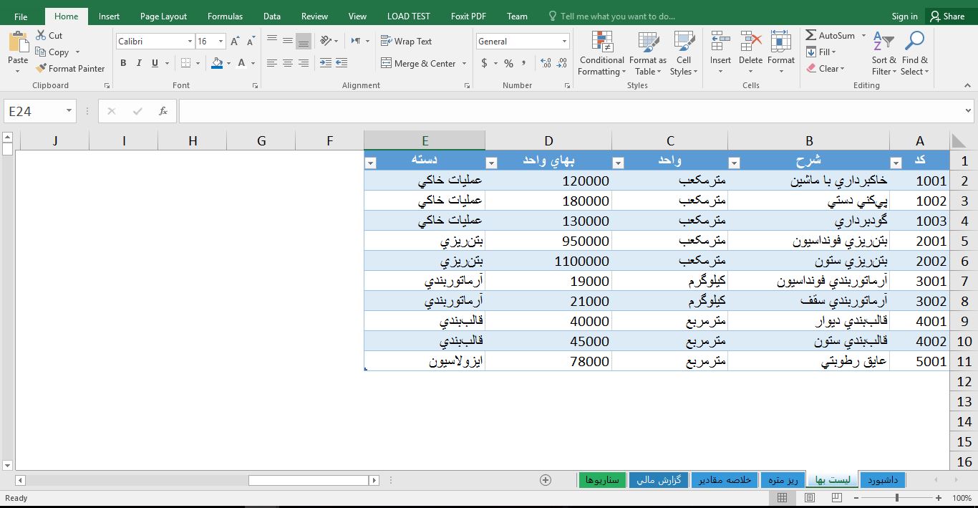Open filter dropdown for بهاي واحد column
This screenshot has width=978, height=508.
(491, 163)
